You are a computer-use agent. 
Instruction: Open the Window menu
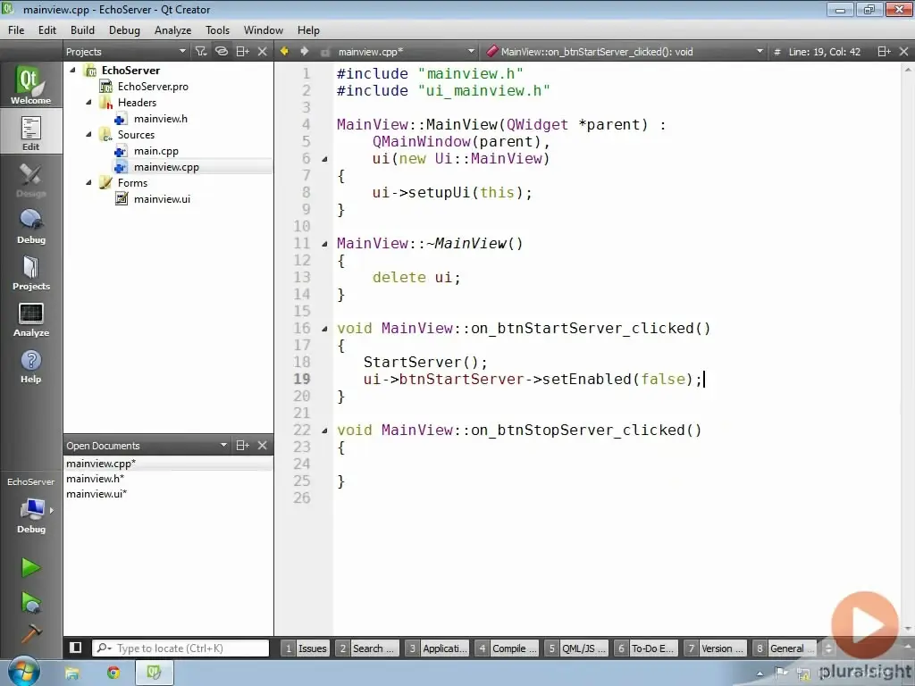(x=264, y=29)
